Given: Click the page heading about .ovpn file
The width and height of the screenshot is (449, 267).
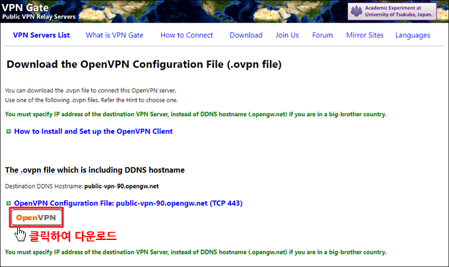Looking at the screenshot, I should tap(144, 65).
